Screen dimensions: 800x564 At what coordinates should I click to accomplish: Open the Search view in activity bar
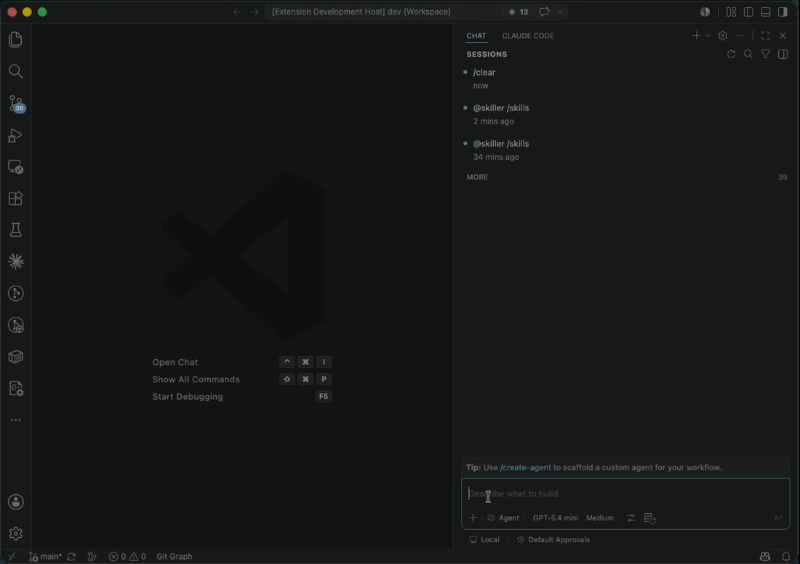16,71
